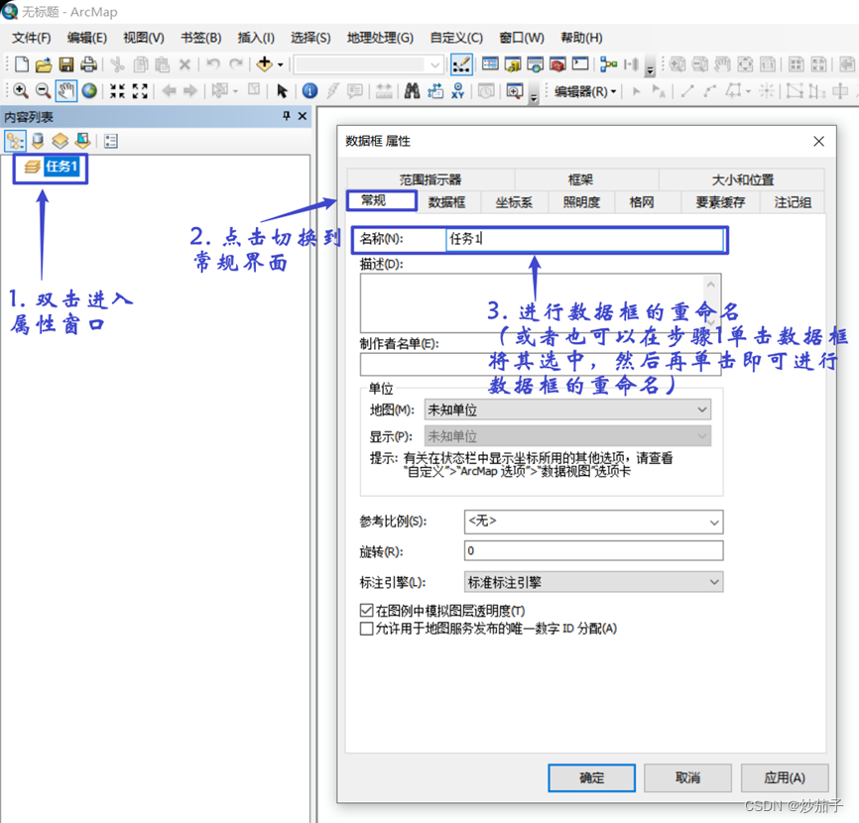Select the Zoom Out magnifier tool
Viewport: 859px width, 823px height.
44,91
